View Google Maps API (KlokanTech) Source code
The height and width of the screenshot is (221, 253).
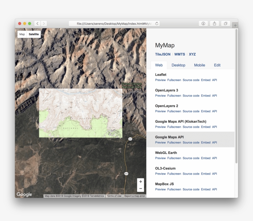[191, 127]
